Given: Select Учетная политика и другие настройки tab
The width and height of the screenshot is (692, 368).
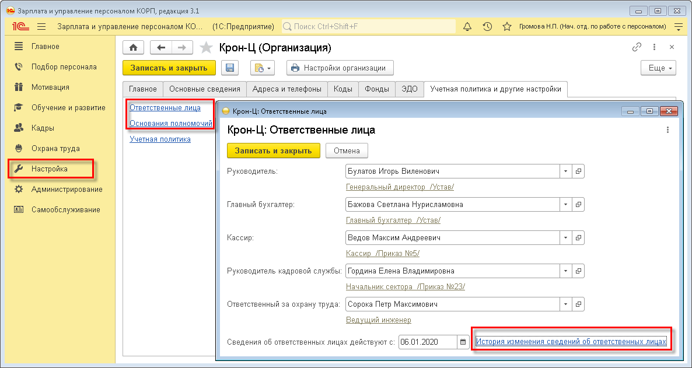Looking at the screenshot, I should click(x=495, y=89).
